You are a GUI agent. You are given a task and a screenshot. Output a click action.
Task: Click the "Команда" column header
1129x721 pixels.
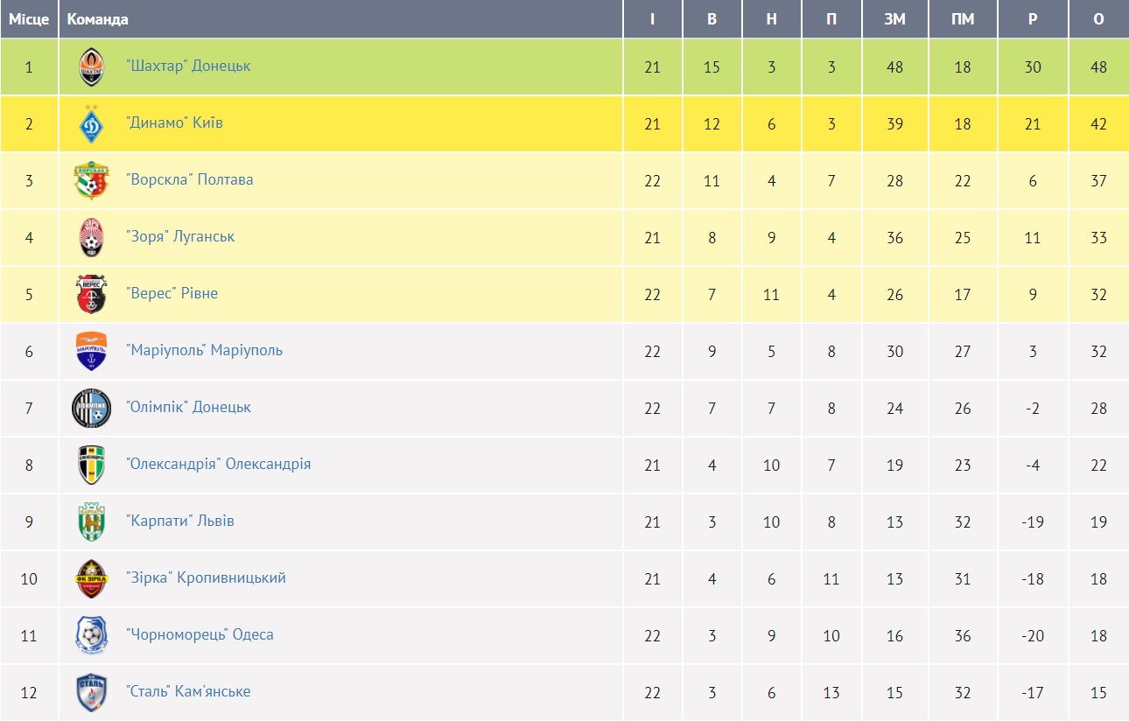(97, 19)
